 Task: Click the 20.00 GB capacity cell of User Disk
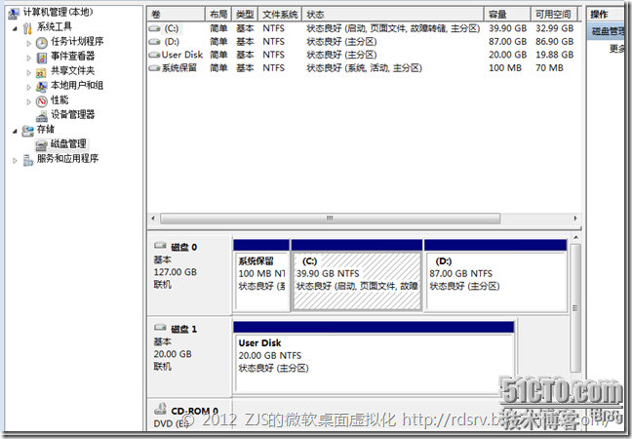pos(508,55)
